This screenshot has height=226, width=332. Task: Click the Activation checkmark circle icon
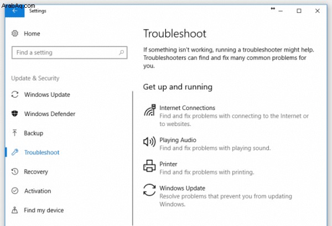click(x=15, y=191)
